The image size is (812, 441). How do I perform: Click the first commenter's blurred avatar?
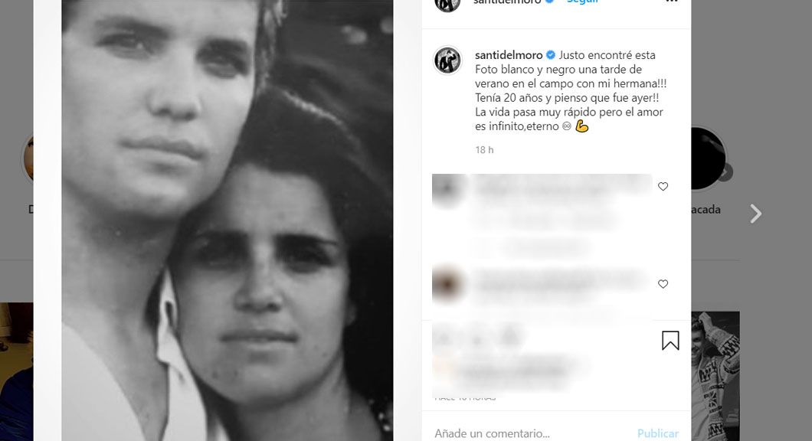click(447, 189)
